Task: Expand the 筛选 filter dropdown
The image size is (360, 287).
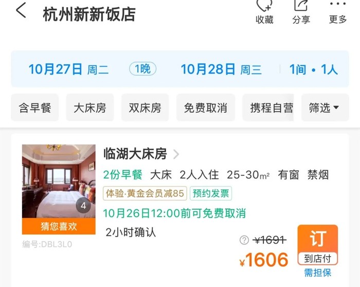Action: click(325, 107)
